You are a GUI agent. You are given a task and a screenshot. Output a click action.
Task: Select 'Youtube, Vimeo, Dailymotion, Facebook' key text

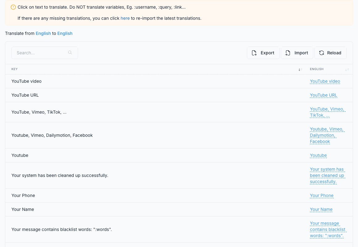52,135
